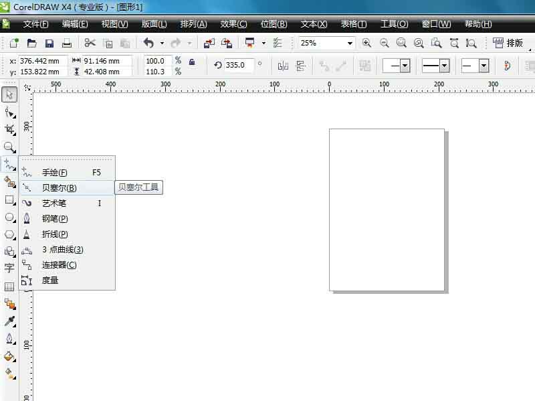Select the Smart fill tool in toolbox

(9, 182)
